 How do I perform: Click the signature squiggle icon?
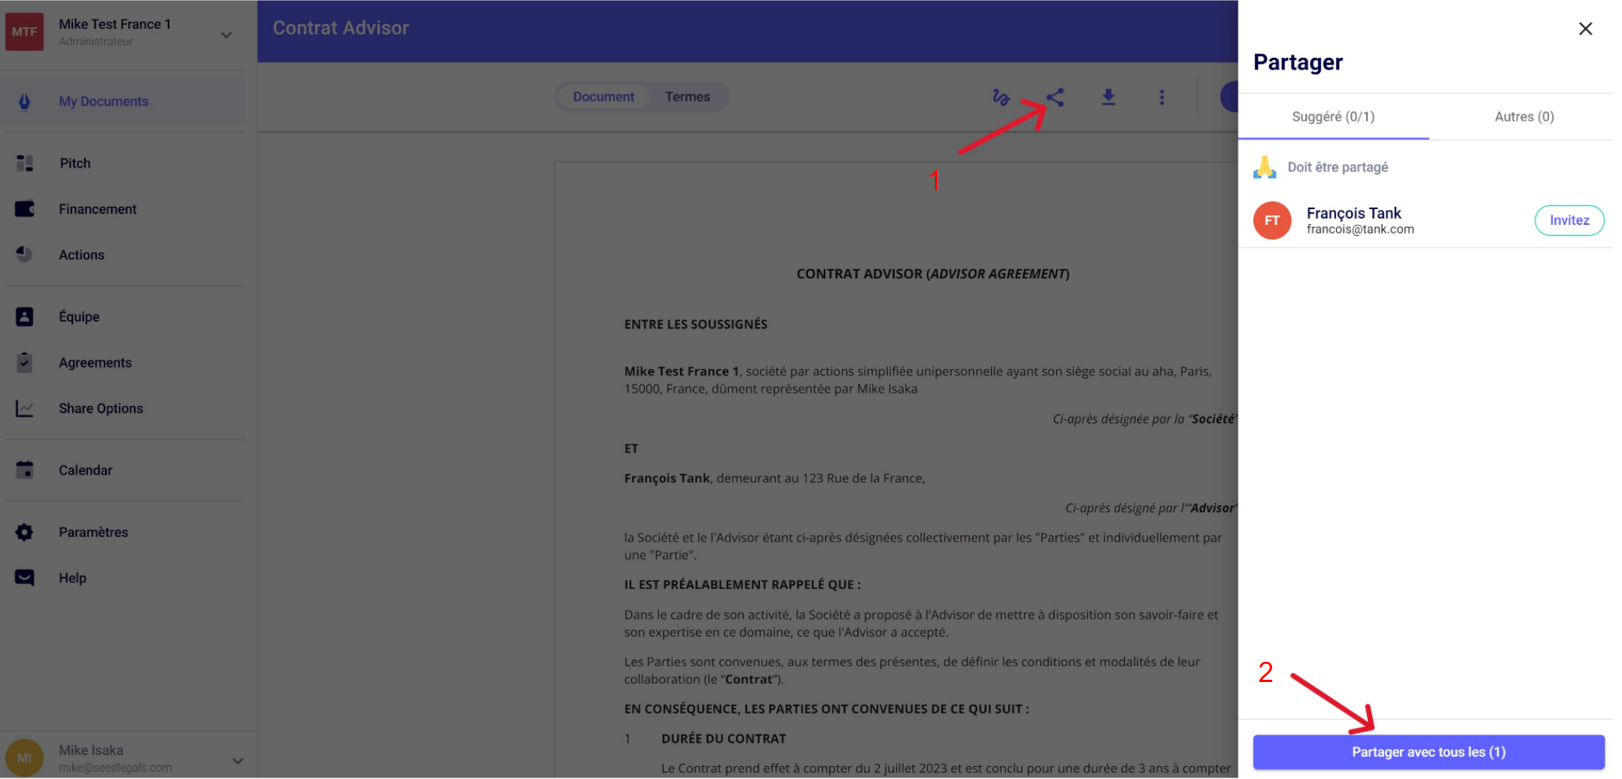(x=1001, y=98)
